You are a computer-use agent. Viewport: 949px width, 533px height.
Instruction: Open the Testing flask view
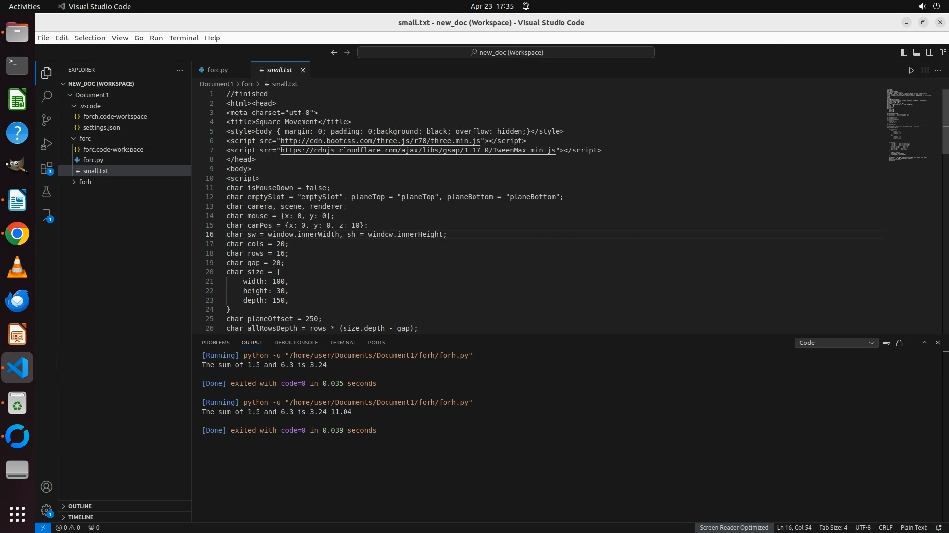coord(46,192)
